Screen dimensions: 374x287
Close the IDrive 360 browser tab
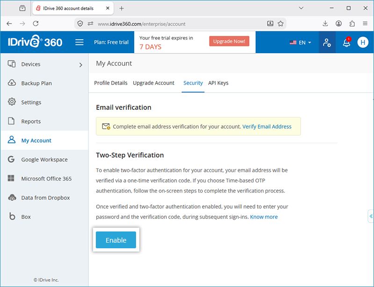[108, 8]
